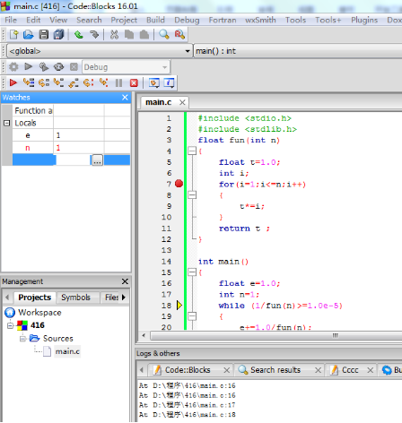Click the Open file icon
Screen dimensions: 402x423
[x=29, y=35]
